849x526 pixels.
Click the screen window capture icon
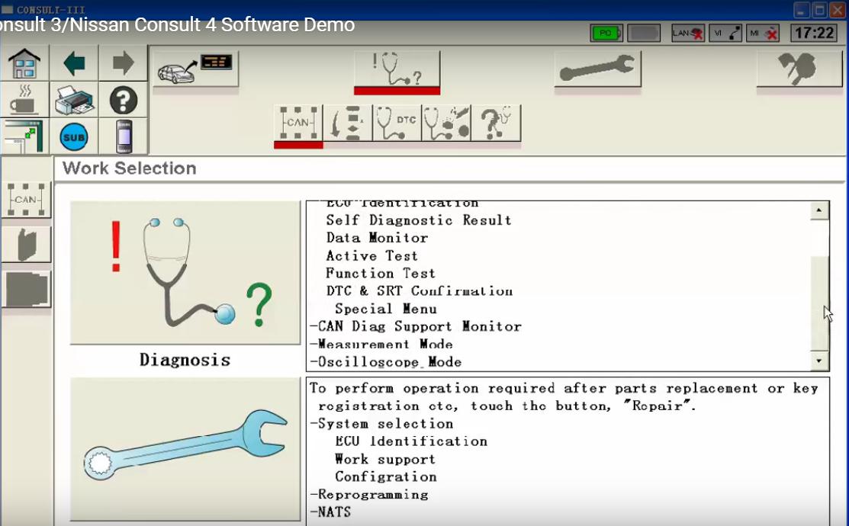(x=24, y=136)
